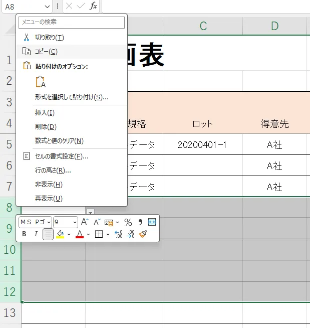Click the Keep Text Only paste option icon
310x328 pixels.
41,82
